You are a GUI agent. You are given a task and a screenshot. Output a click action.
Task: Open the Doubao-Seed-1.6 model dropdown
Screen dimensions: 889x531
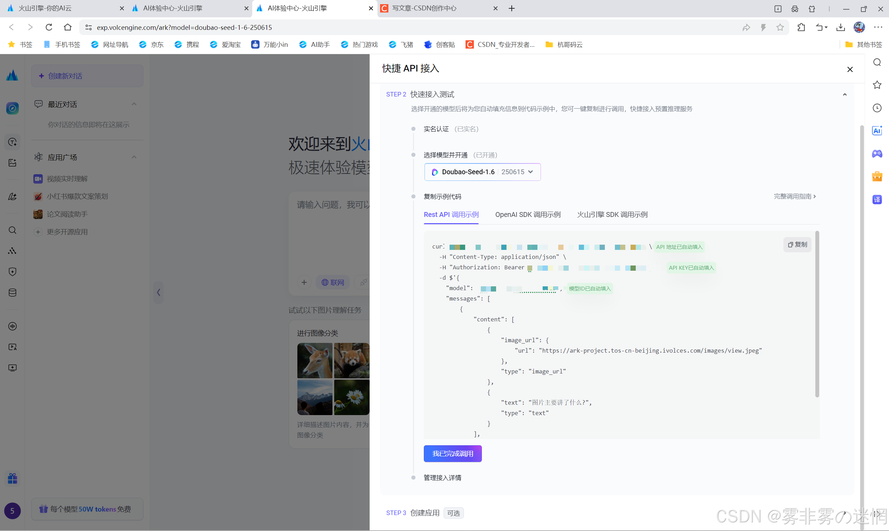(x=482, y=172)
